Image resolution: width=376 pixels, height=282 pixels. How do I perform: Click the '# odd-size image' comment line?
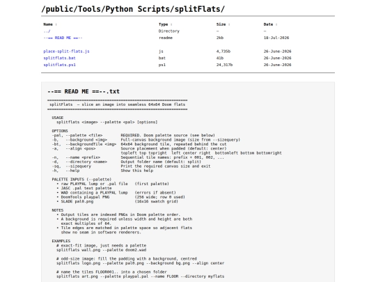coord(127,259)
